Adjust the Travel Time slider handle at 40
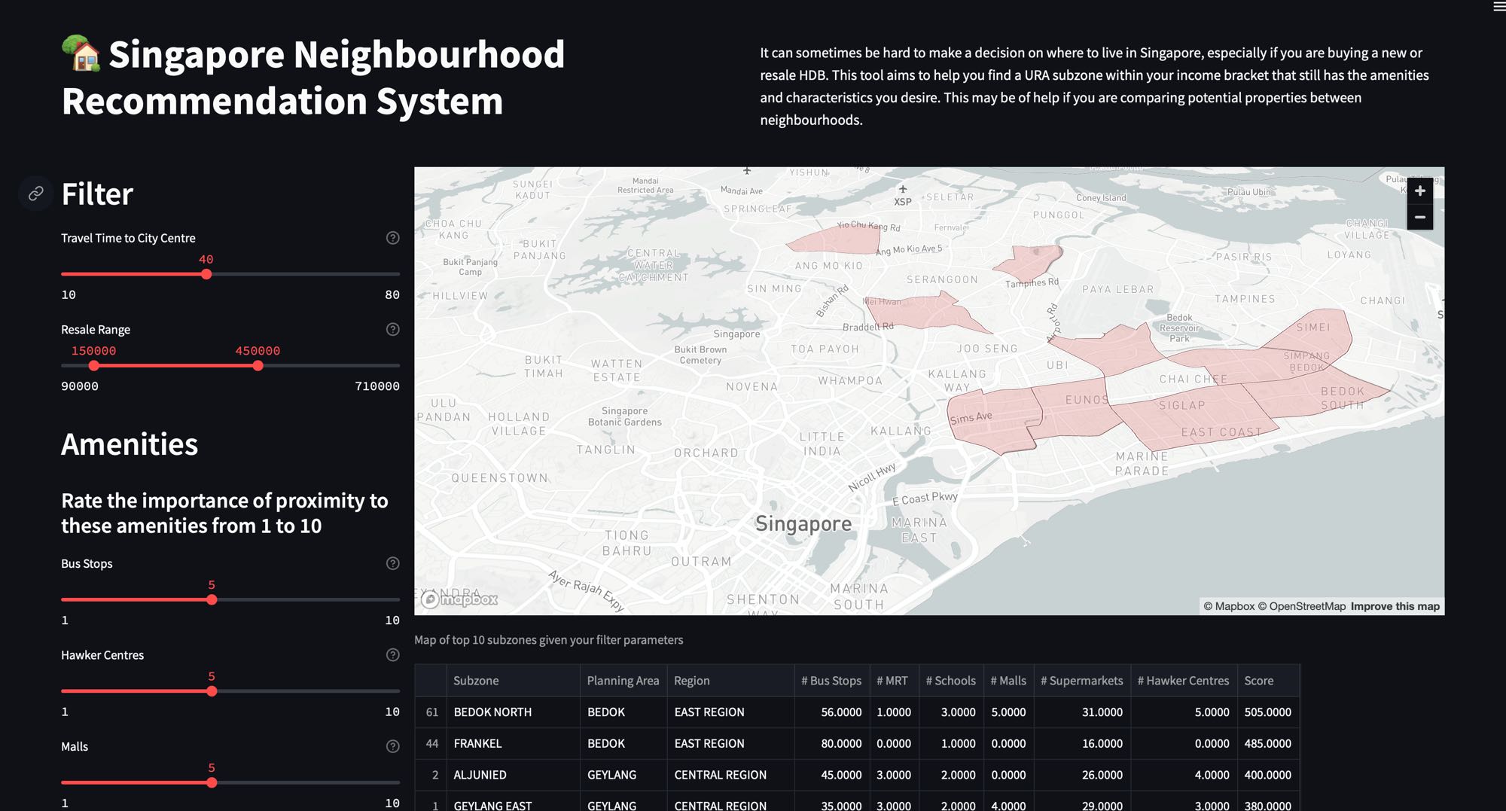1506x811 pixels. click(206, 274)
